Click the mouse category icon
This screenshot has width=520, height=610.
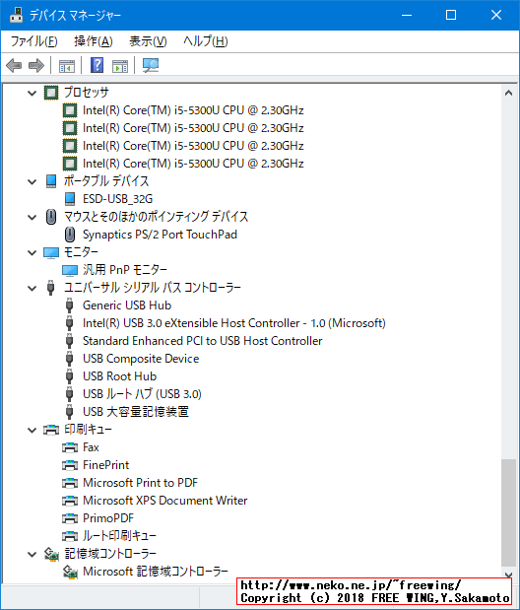pyautogui.click(x=51, y=217)
